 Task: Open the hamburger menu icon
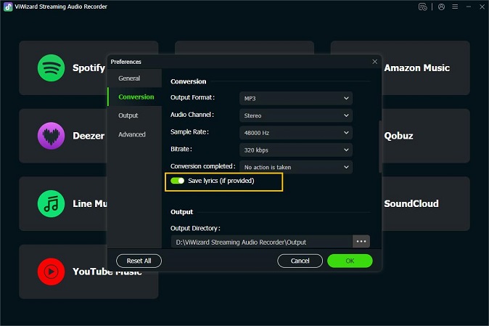tap(455, 7)
